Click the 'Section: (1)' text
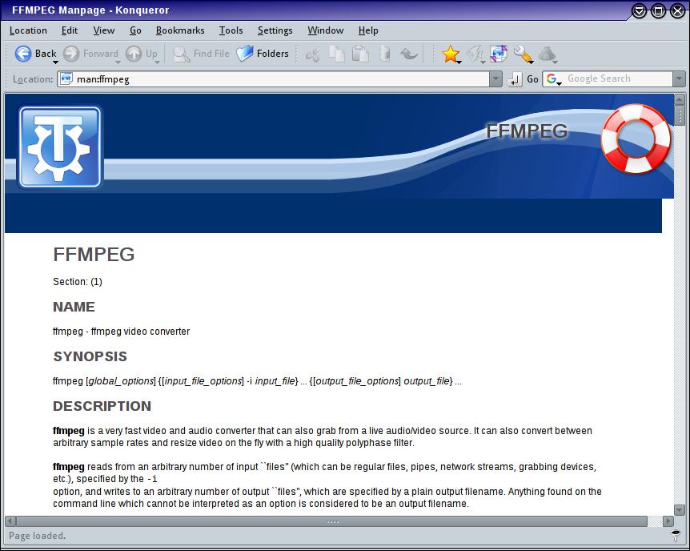 pyautogui.click(x=78, y=282)
